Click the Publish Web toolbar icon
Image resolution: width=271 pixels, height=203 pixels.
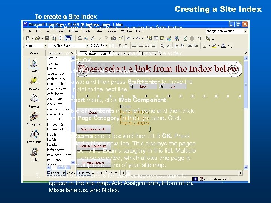point(60,38)
